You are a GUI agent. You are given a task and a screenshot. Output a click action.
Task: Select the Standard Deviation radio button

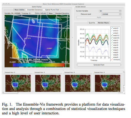tap(54, 13)
